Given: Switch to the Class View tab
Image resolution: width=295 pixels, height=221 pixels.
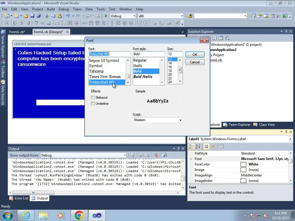Looking at the screenshot, I should [264, 125].
